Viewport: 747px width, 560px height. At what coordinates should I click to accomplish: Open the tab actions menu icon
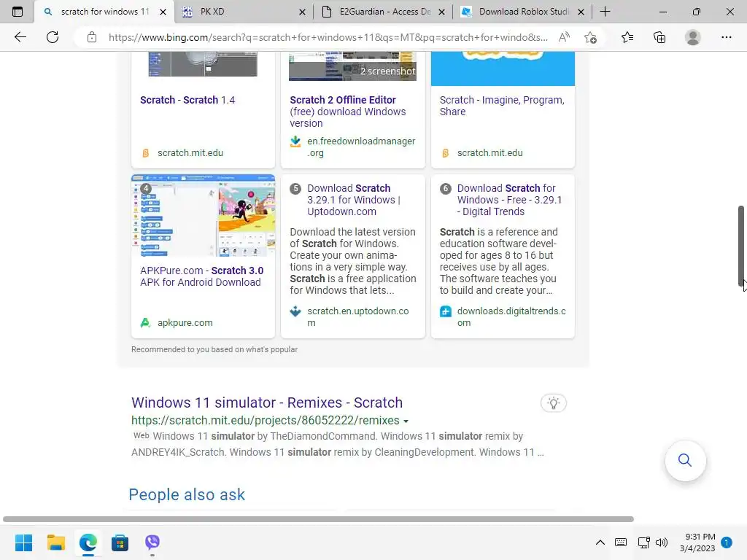(18, 12)
